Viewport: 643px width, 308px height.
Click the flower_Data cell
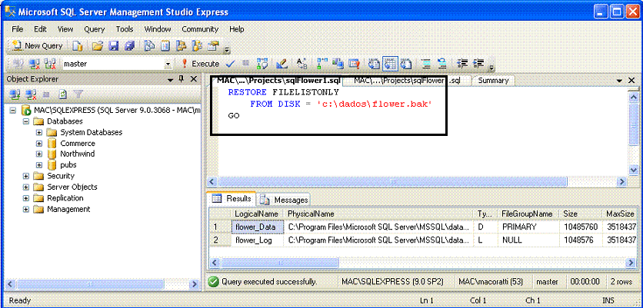tap(258, 227)
